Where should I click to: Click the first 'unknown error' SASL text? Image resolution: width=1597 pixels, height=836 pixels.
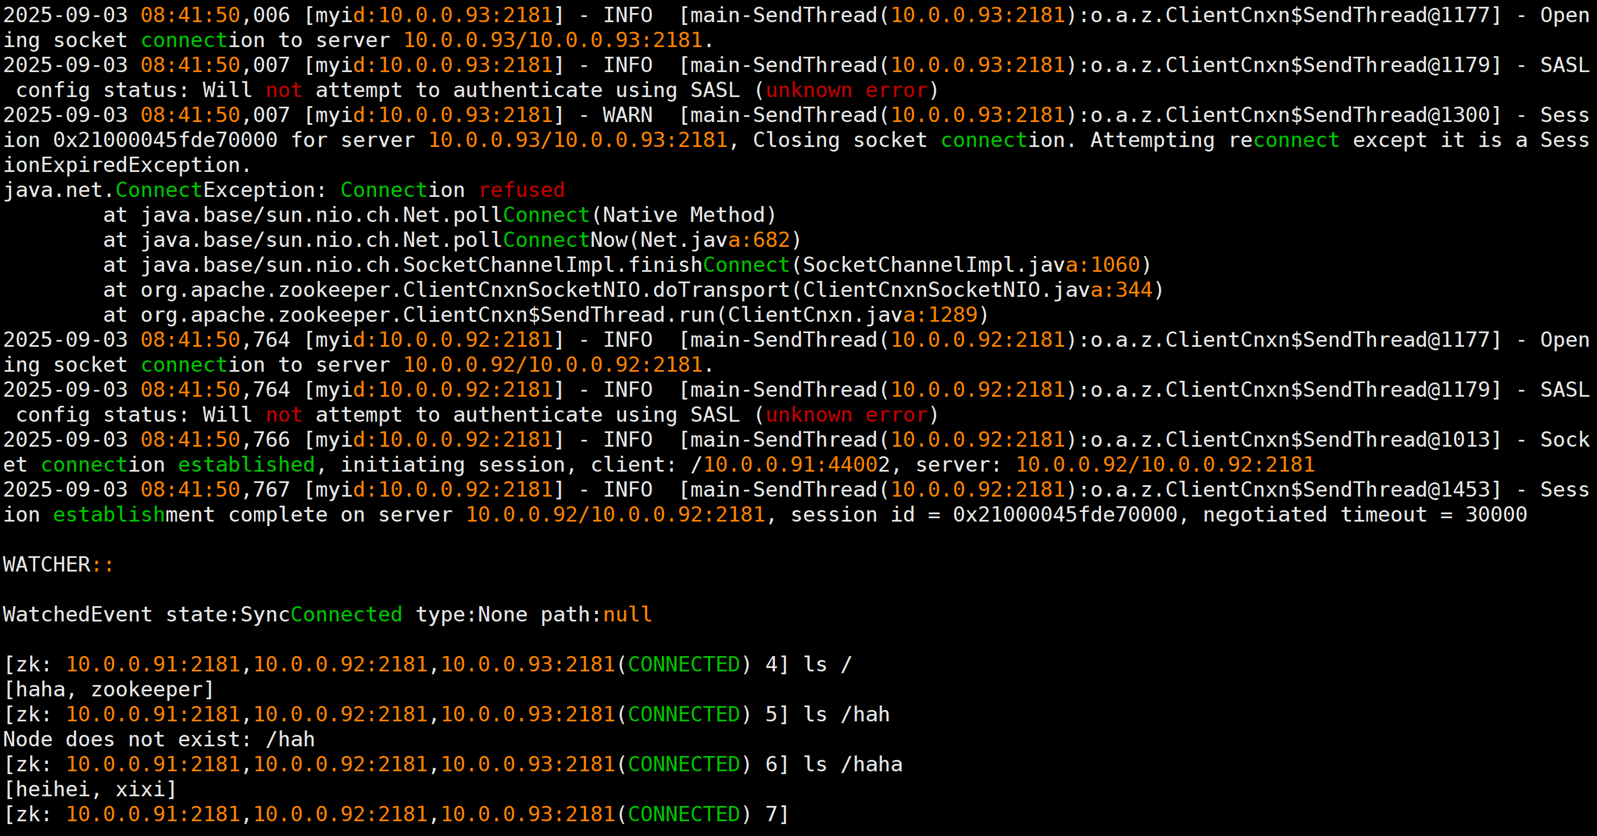847,90
